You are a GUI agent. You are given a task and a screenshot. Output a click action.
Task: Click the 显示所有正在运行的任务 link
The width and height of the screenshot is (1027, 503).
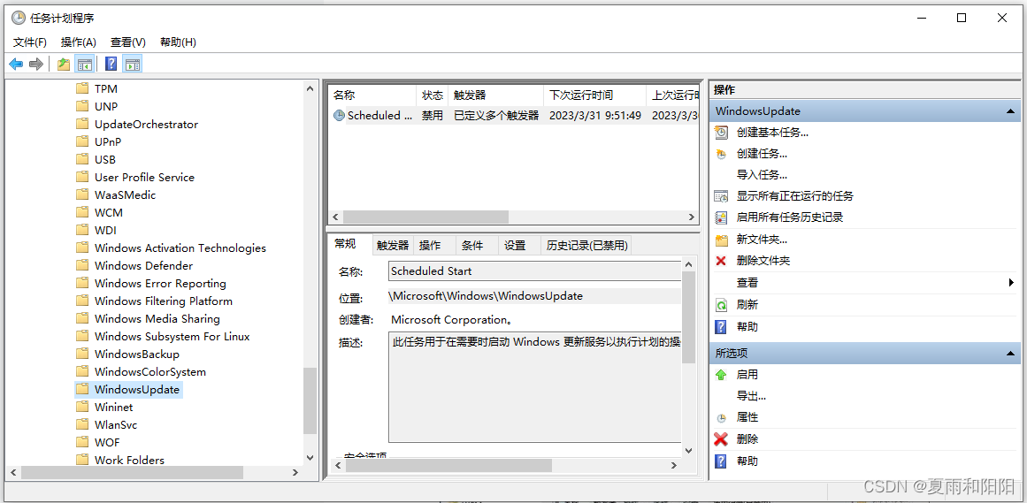point(795,196)
